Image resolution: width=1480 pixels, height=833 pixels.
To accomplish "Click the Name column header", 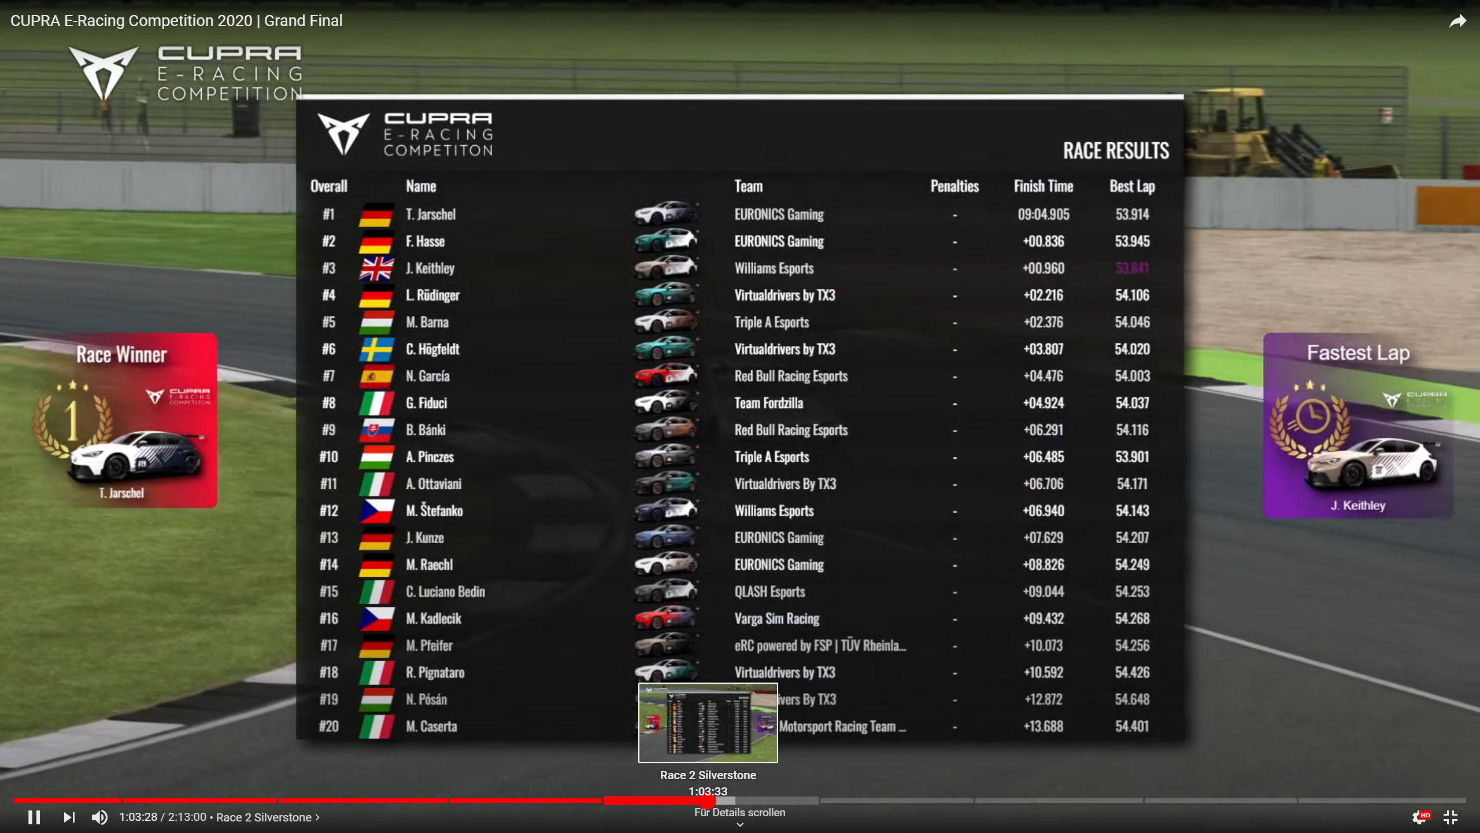I will point(421,186).
